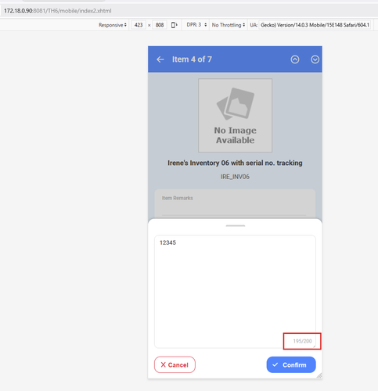Click the Item 4 of 7 header title
Screen dimensions: 378x391
click(192, 59)
